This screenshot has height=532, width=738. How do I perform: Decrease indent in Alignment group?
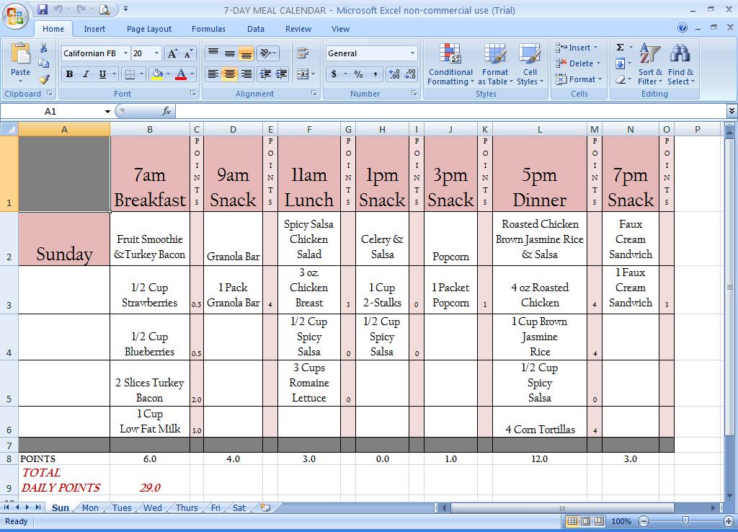pyautogui.click(x=265, y=74)
